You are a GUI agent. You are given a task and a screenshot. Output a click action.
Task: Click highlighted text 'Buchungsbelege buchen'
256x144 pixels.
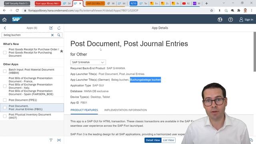click(146, 80)
